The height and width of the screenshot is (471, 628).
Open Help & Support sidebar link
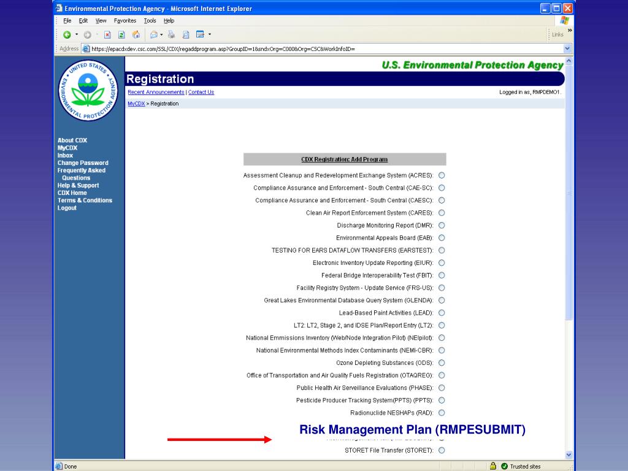tap(78, 185)
